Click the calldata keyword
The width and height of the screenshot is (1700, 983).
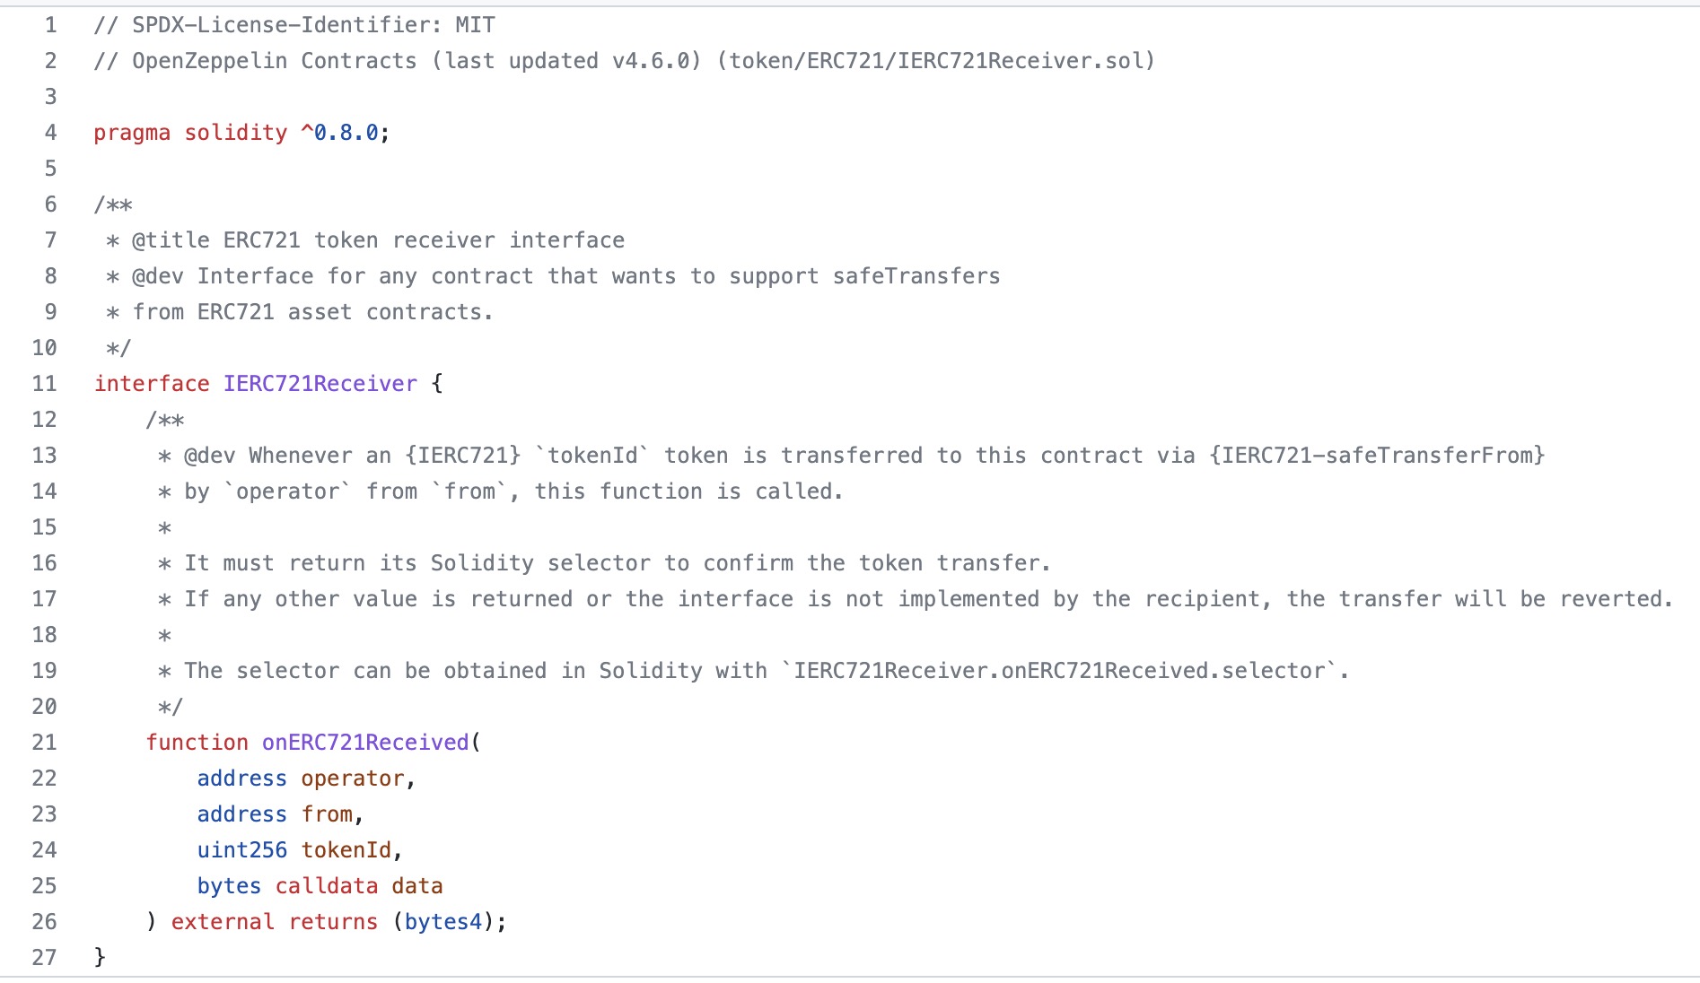(327, 886)
